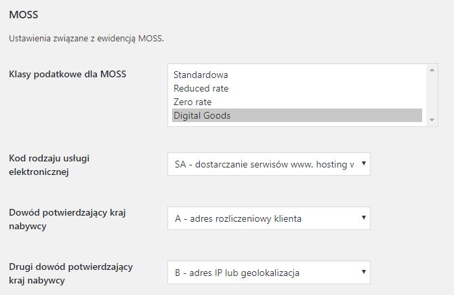Click the arrow on the IP geolocation evidence dropdown
Image resolution: width=454 pixels, height=295 pixels.
364,272
